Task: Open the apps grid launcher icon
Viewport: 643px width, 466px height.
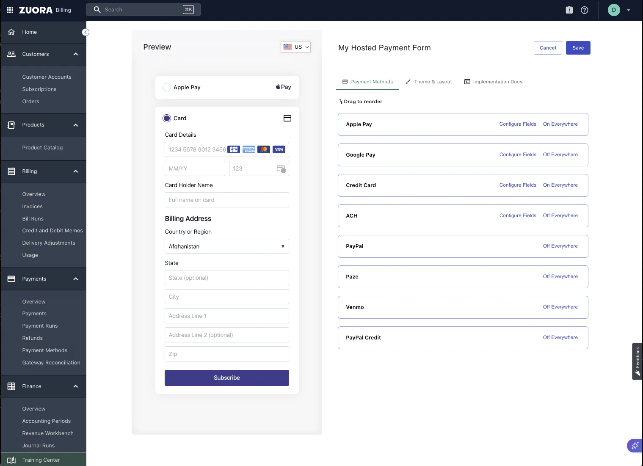Action: (x=10, y=10)
